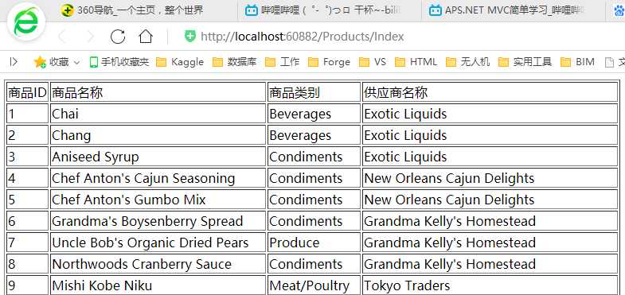625x295 pixels.
Task: Open the 手机收藏夹 bookmark
Action: pyautogui.click(x=119, y=62)
